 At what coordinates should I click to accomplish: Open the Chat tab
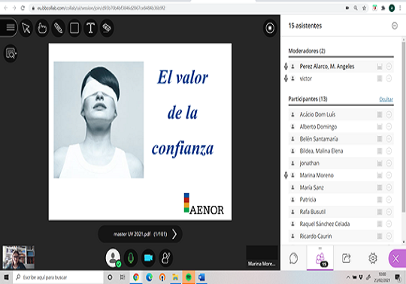294,258
